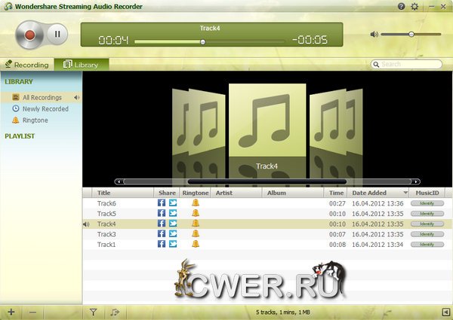
Task: Share Track6 on Facebook
Action: click(x=162, y=203)
